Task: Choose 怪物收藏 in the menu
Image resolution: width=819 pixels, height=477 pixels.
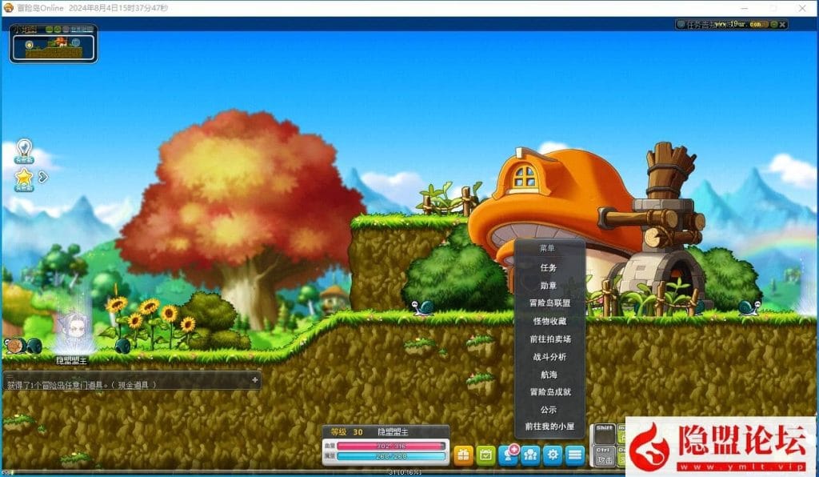Action: click(549, 321)
